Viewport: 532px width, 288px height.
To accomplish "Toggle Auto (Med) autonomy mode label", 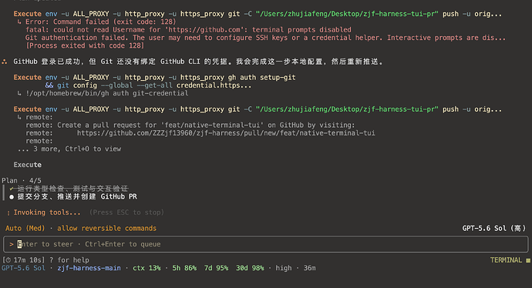I will pyautogui.click(x=25, y=229).
